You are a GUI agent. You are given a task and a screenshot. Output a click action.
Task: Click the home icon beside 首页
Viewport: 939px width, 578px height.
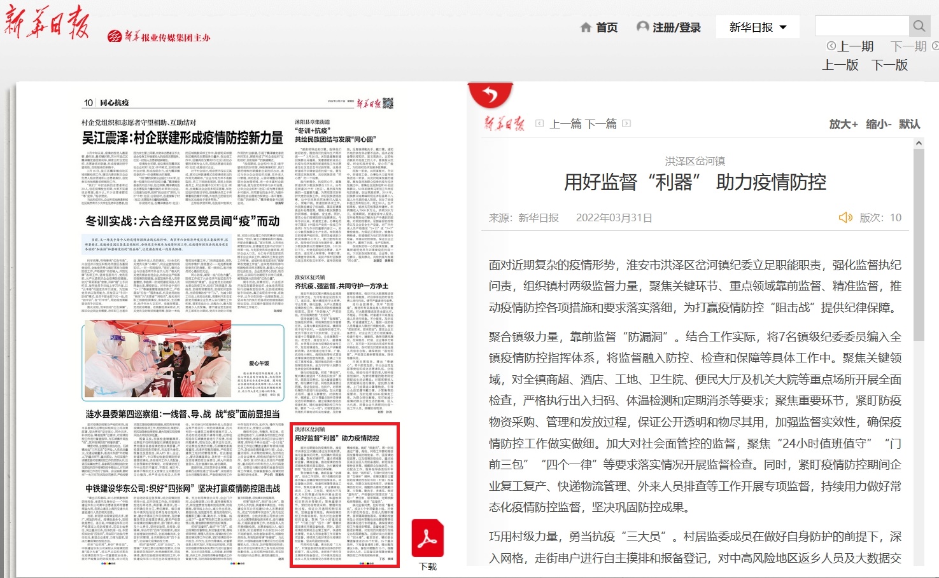click(x=586, y=27)
